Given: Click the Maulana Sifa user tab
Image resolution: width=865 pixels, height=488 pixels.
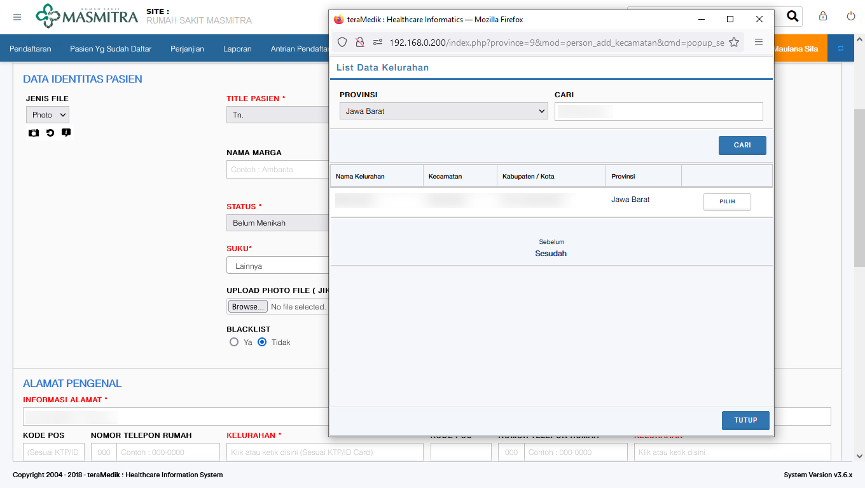Looking at the screenshot, I should pos(799,48).
